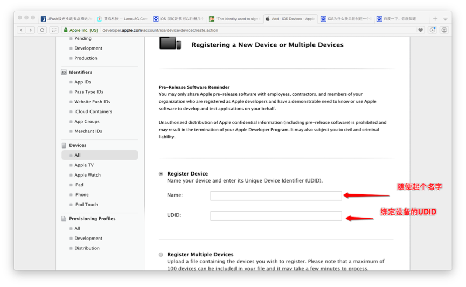Click the green padlock security icon
Screen dimensions: 466x287
coord(66,30)
